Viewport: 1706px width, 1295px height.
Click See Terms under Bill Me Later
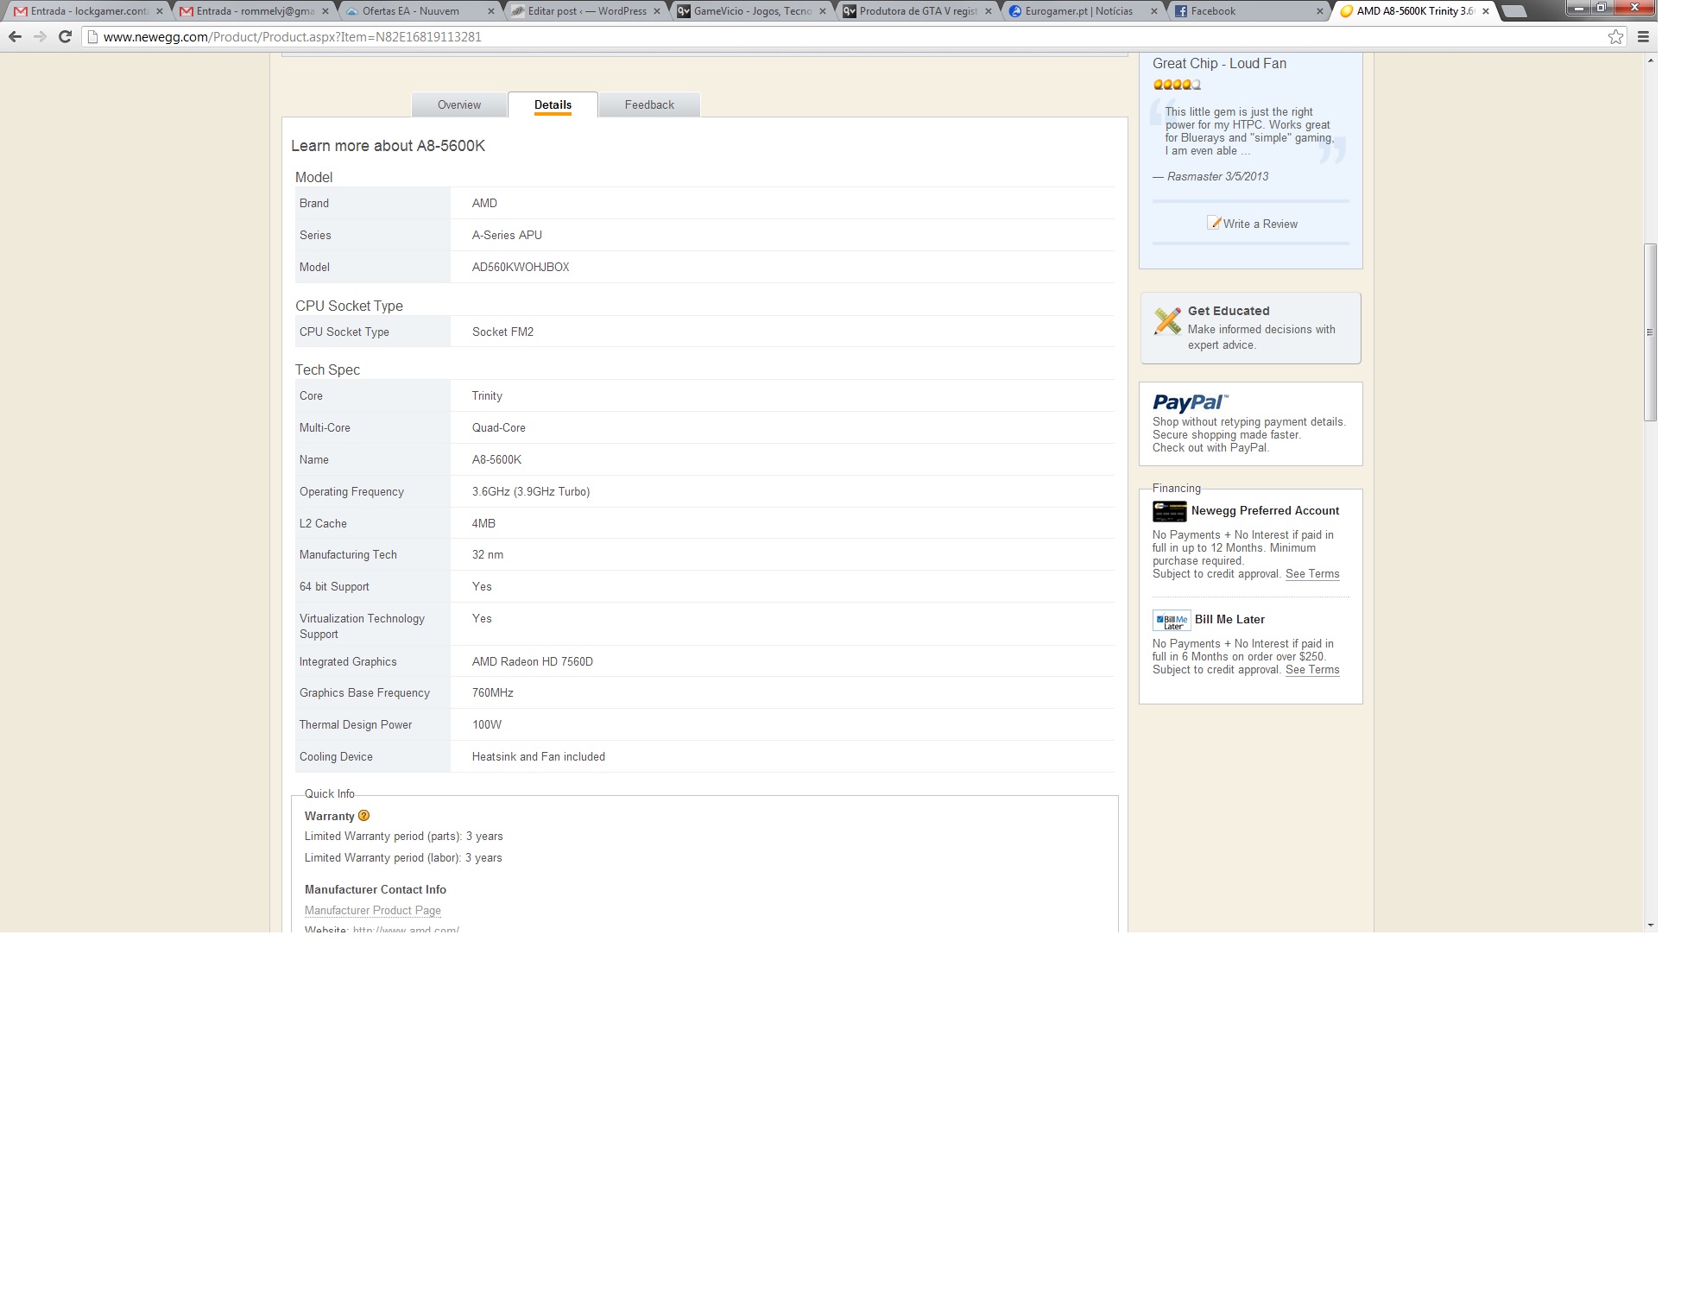coord(1311,670)
